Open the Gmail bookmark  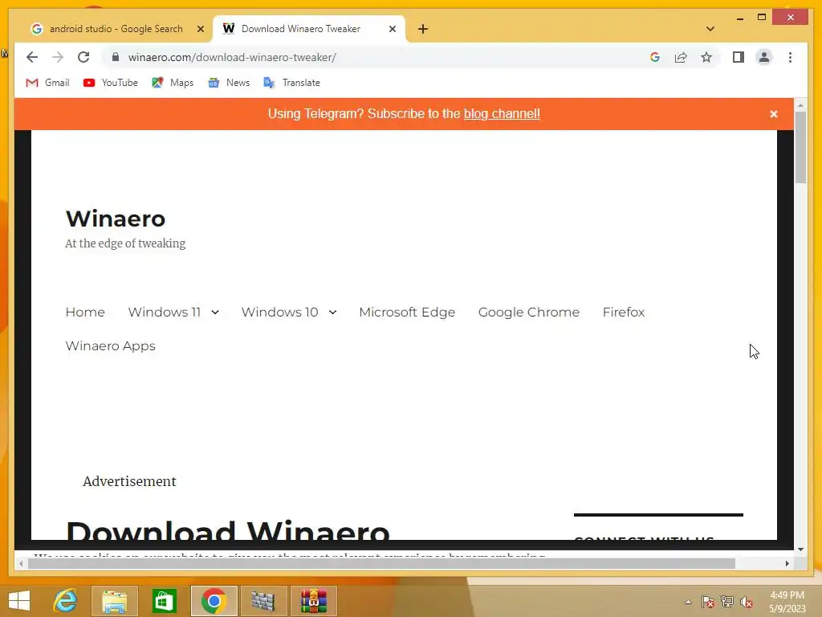pos(47,83)
